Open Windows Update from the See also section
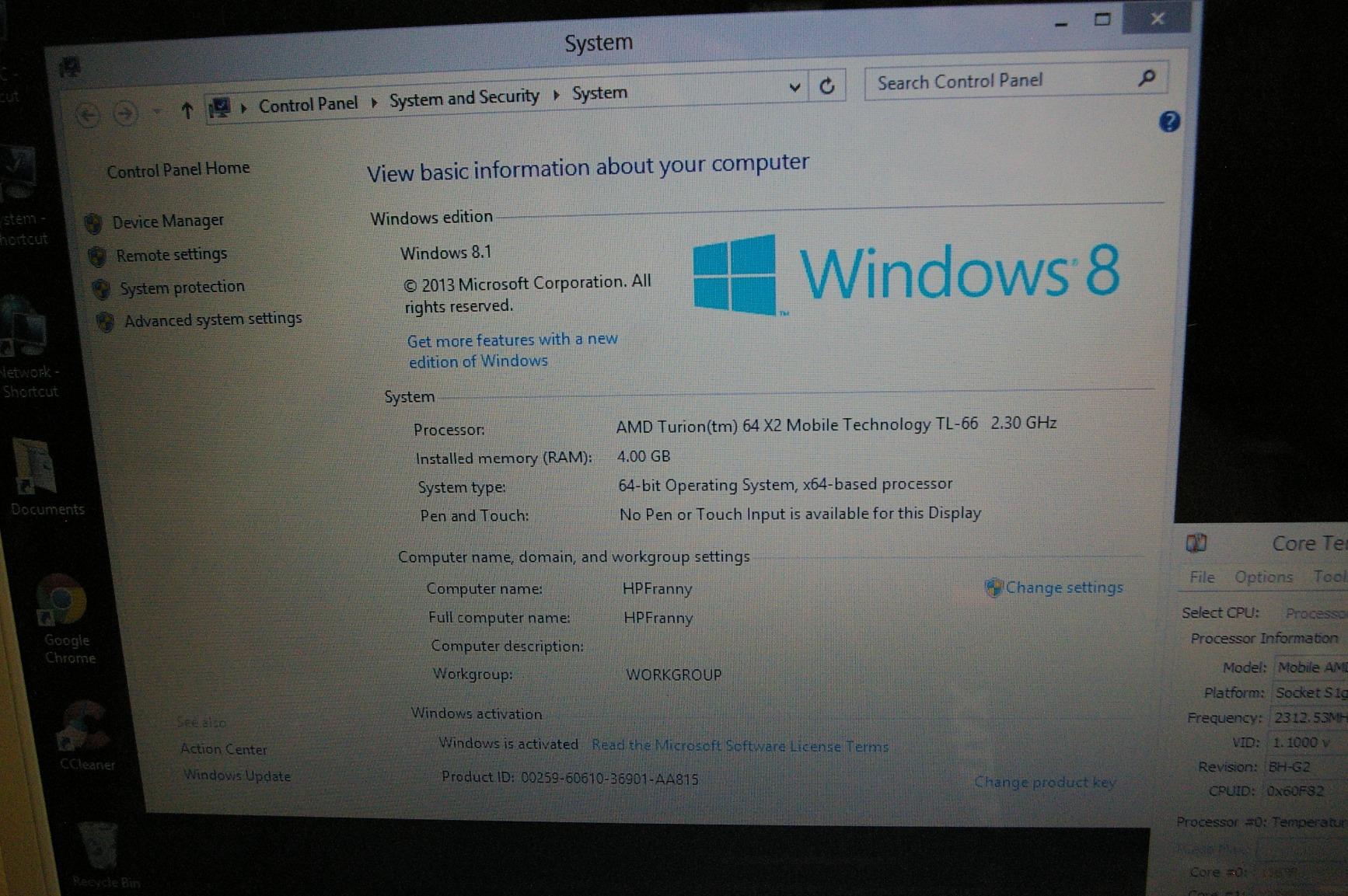This screenshot has height=896, width=1348. [x=237, y=775]
